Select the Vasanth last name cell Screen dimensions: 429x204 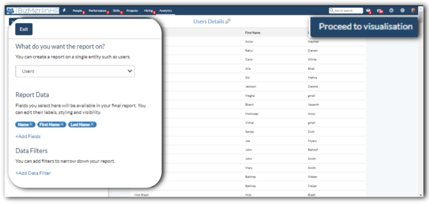pyautogui.click(x=313, y=105)
